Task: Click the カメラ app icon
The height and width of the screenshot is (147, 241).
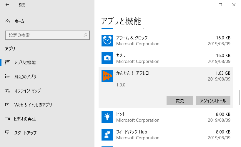Action: [x=107, y=58]
